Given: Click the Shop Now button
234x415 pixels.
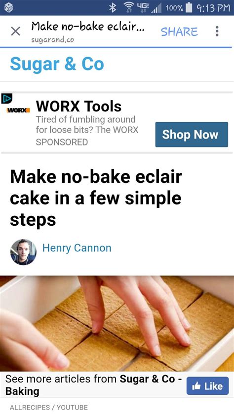Looking at the screenshot, I should tap(192, 135).
